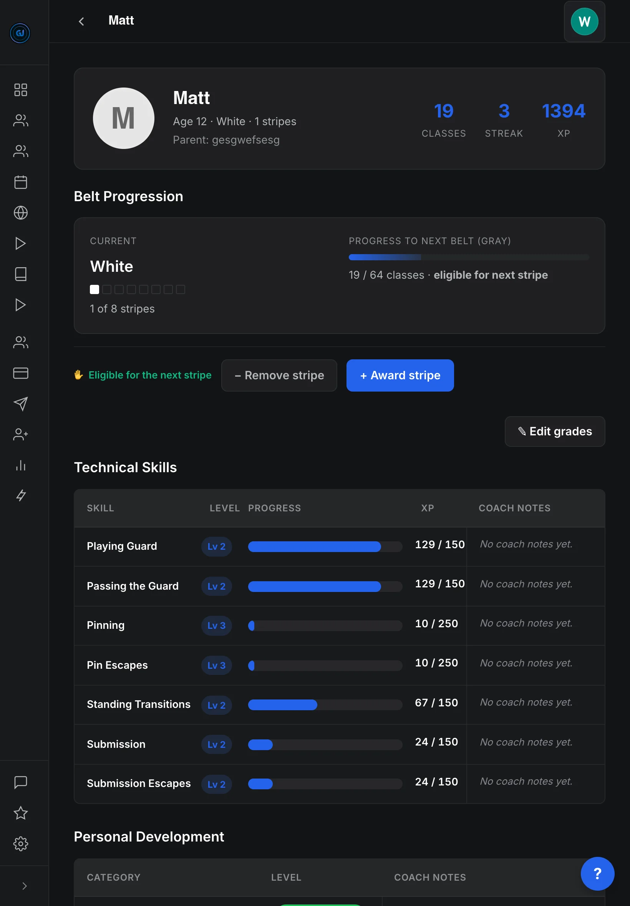Click the back arrow next to Matt
The width and height of the screenshot is (630, 906).
pos(81,21)
